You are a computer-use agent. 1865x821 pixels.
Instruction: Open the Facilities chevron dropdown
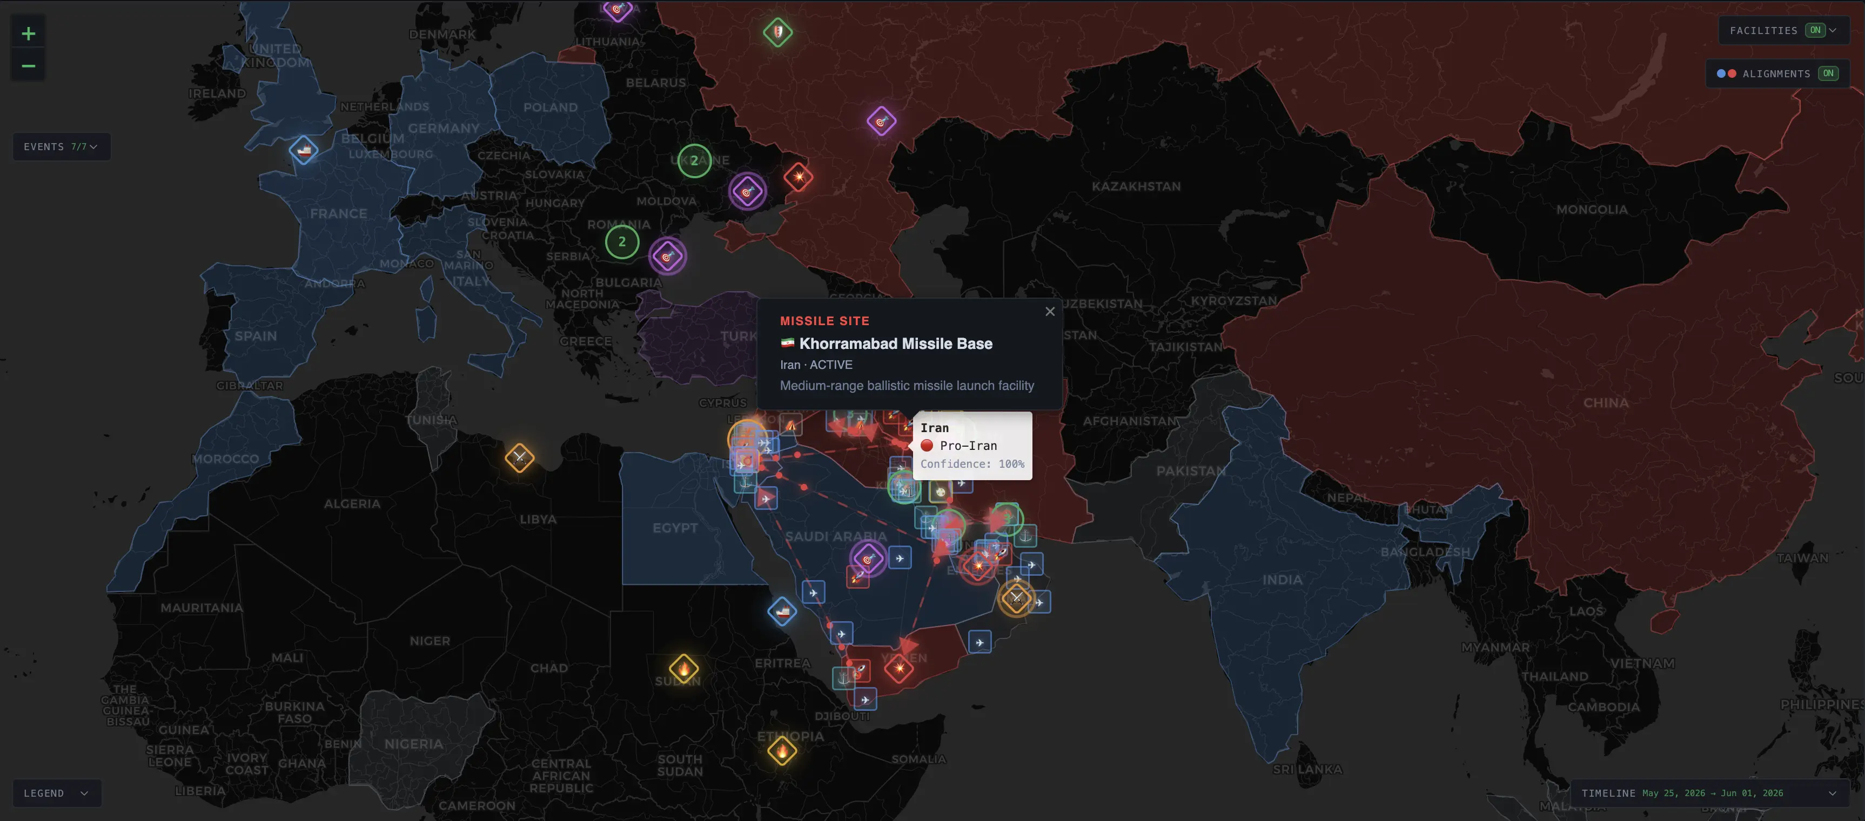(x=1833, y=30)
